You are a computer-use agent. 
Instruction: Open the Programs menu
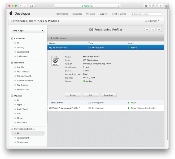(x=91, y=14)
